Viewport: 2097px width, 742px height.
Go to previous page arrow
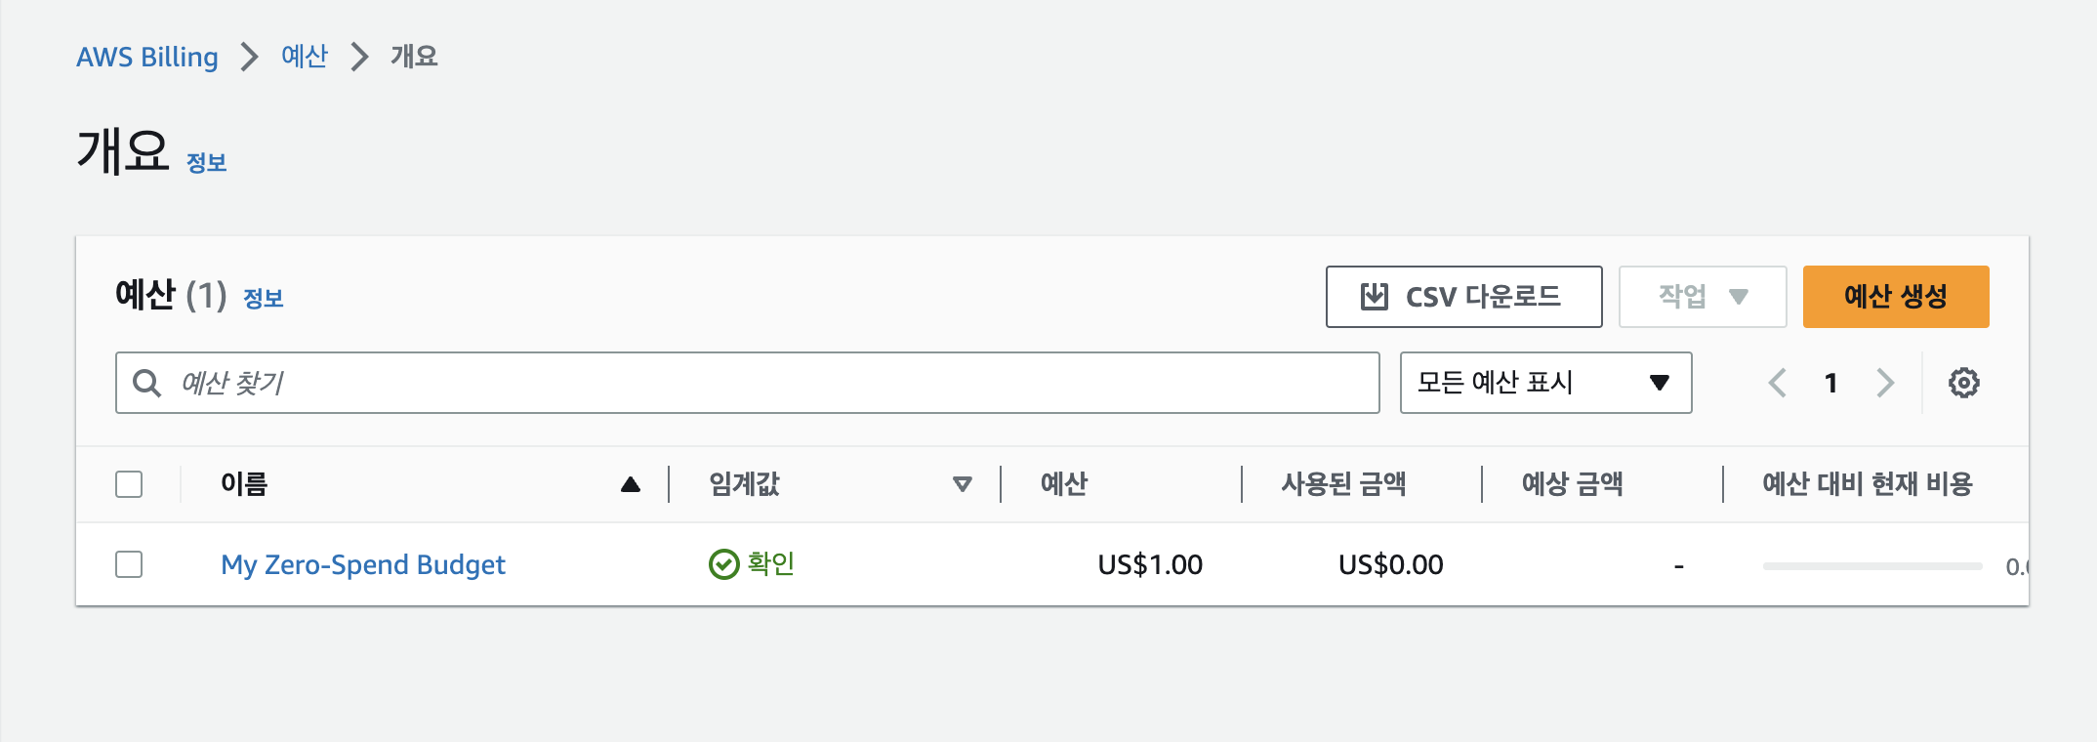pos(1778,383)
